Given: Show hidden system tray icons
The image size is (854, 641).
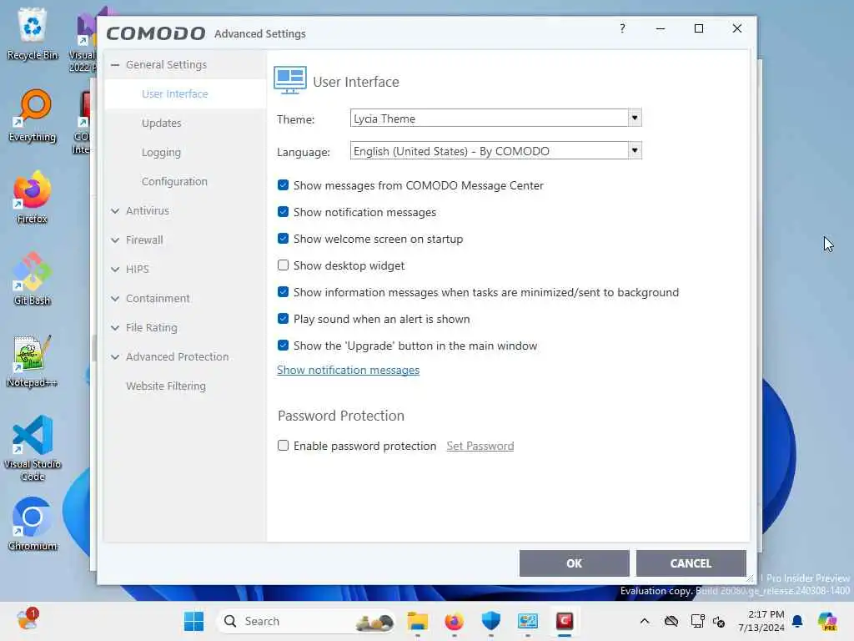Looking at the screenshot, I should click(x=645, y=621).
